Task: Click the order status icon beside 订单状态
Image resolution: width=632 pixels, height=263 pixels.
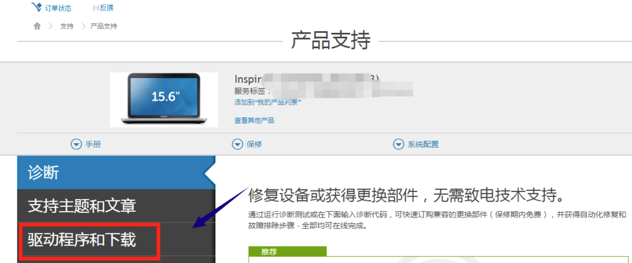Action: [37, 8]
